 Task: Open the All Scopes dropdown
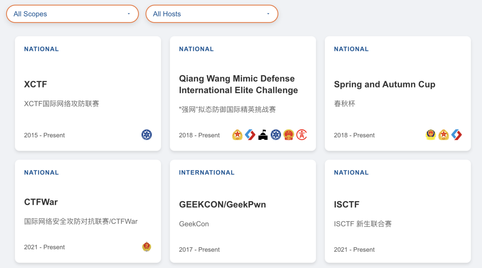pyautogui.click(x=72, y=14)
